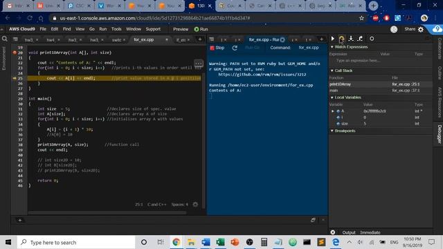Open the Environment side panel
The height and width of the screenshot is (249, 443).
click(x=4, y=58)
